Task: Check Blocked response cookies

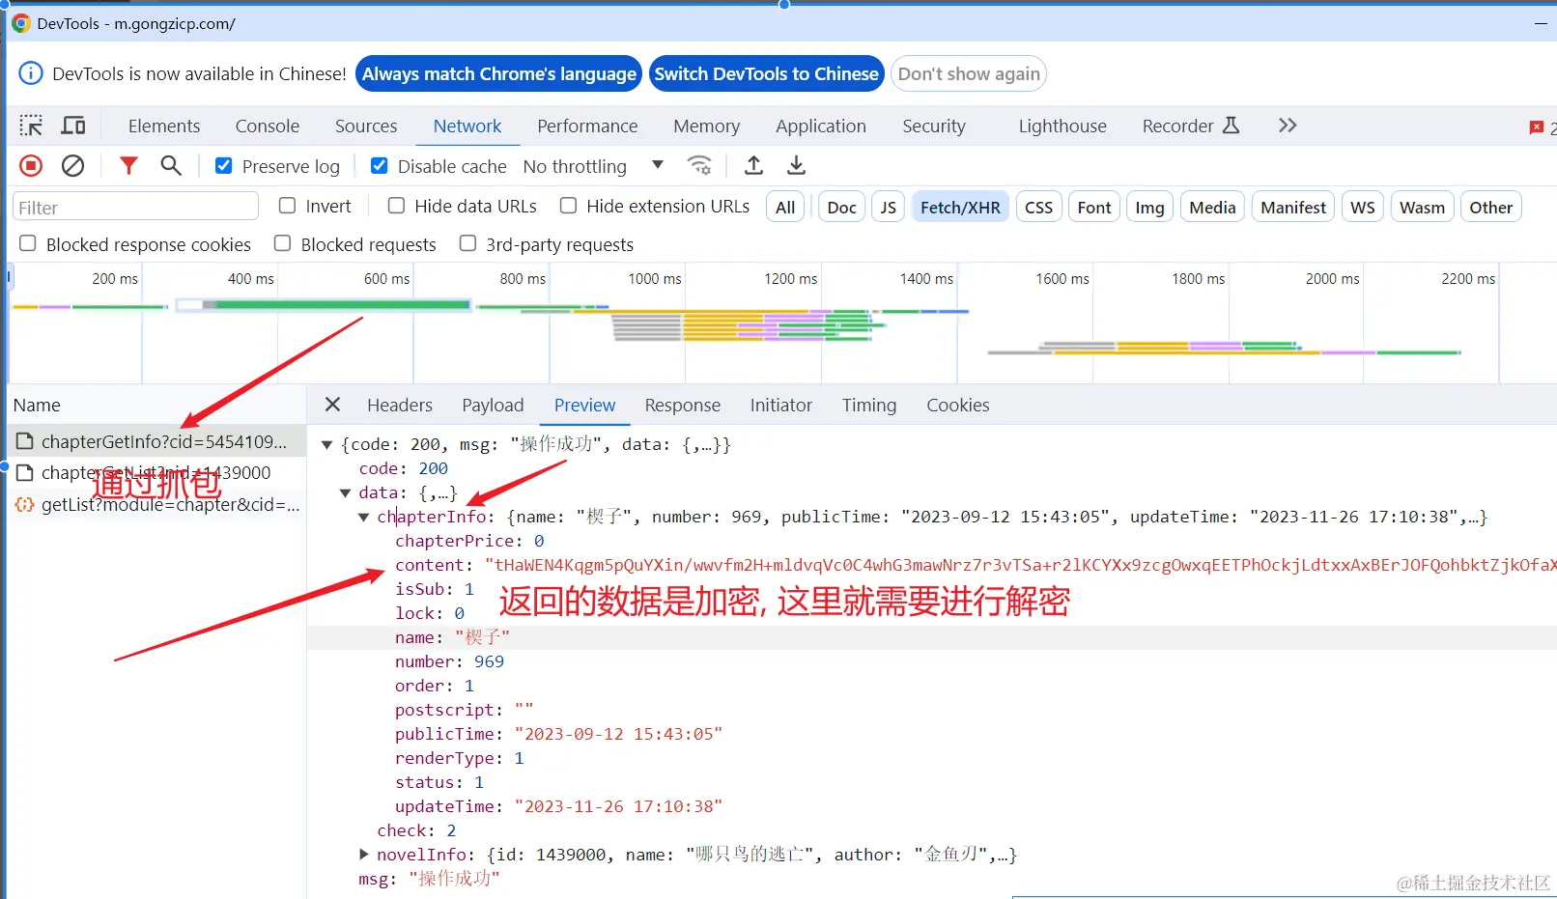Action: (x=28, y=243)
